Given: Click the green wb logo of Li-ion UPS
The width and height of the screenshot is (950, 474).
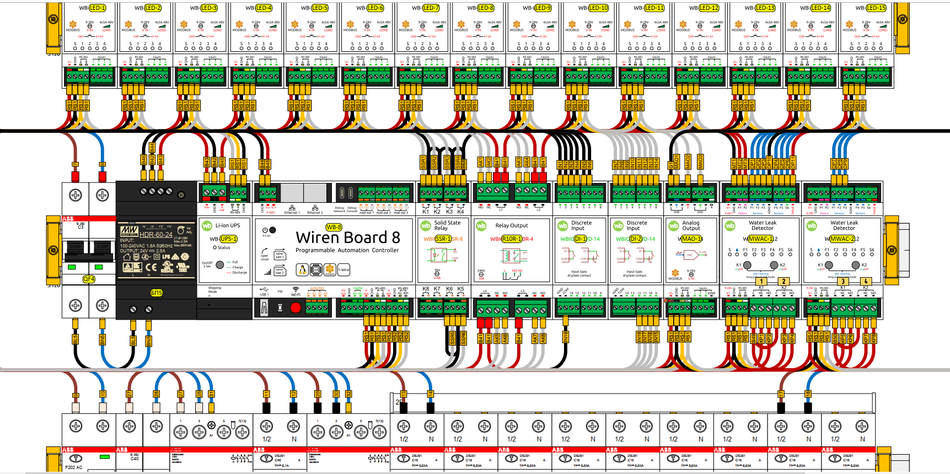Looking at the screenshot, I should [207, 225].
